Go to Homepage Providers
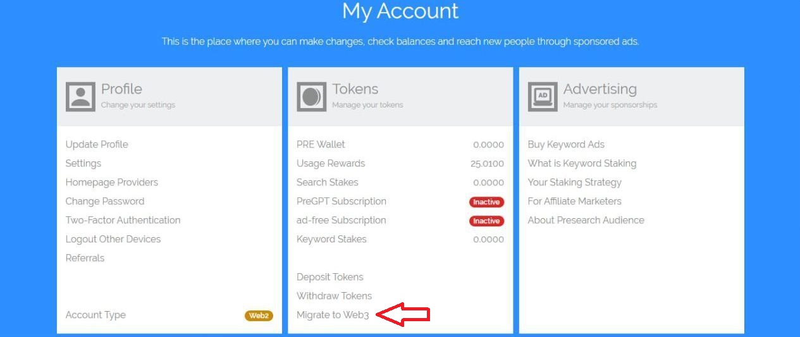 pos(112,182)
